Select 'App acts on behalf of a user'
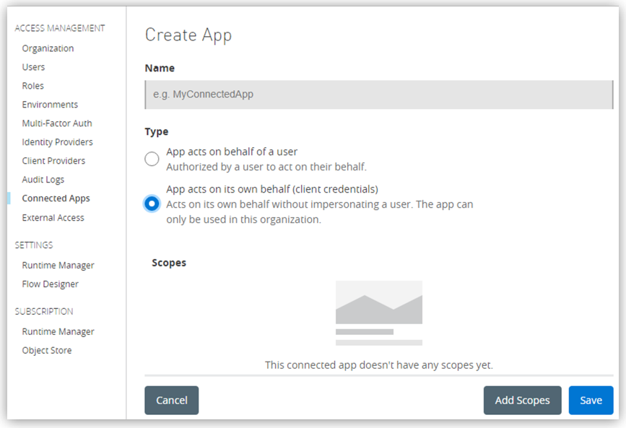The height and width of the screenshot is (428, 626). coord(152,159)
